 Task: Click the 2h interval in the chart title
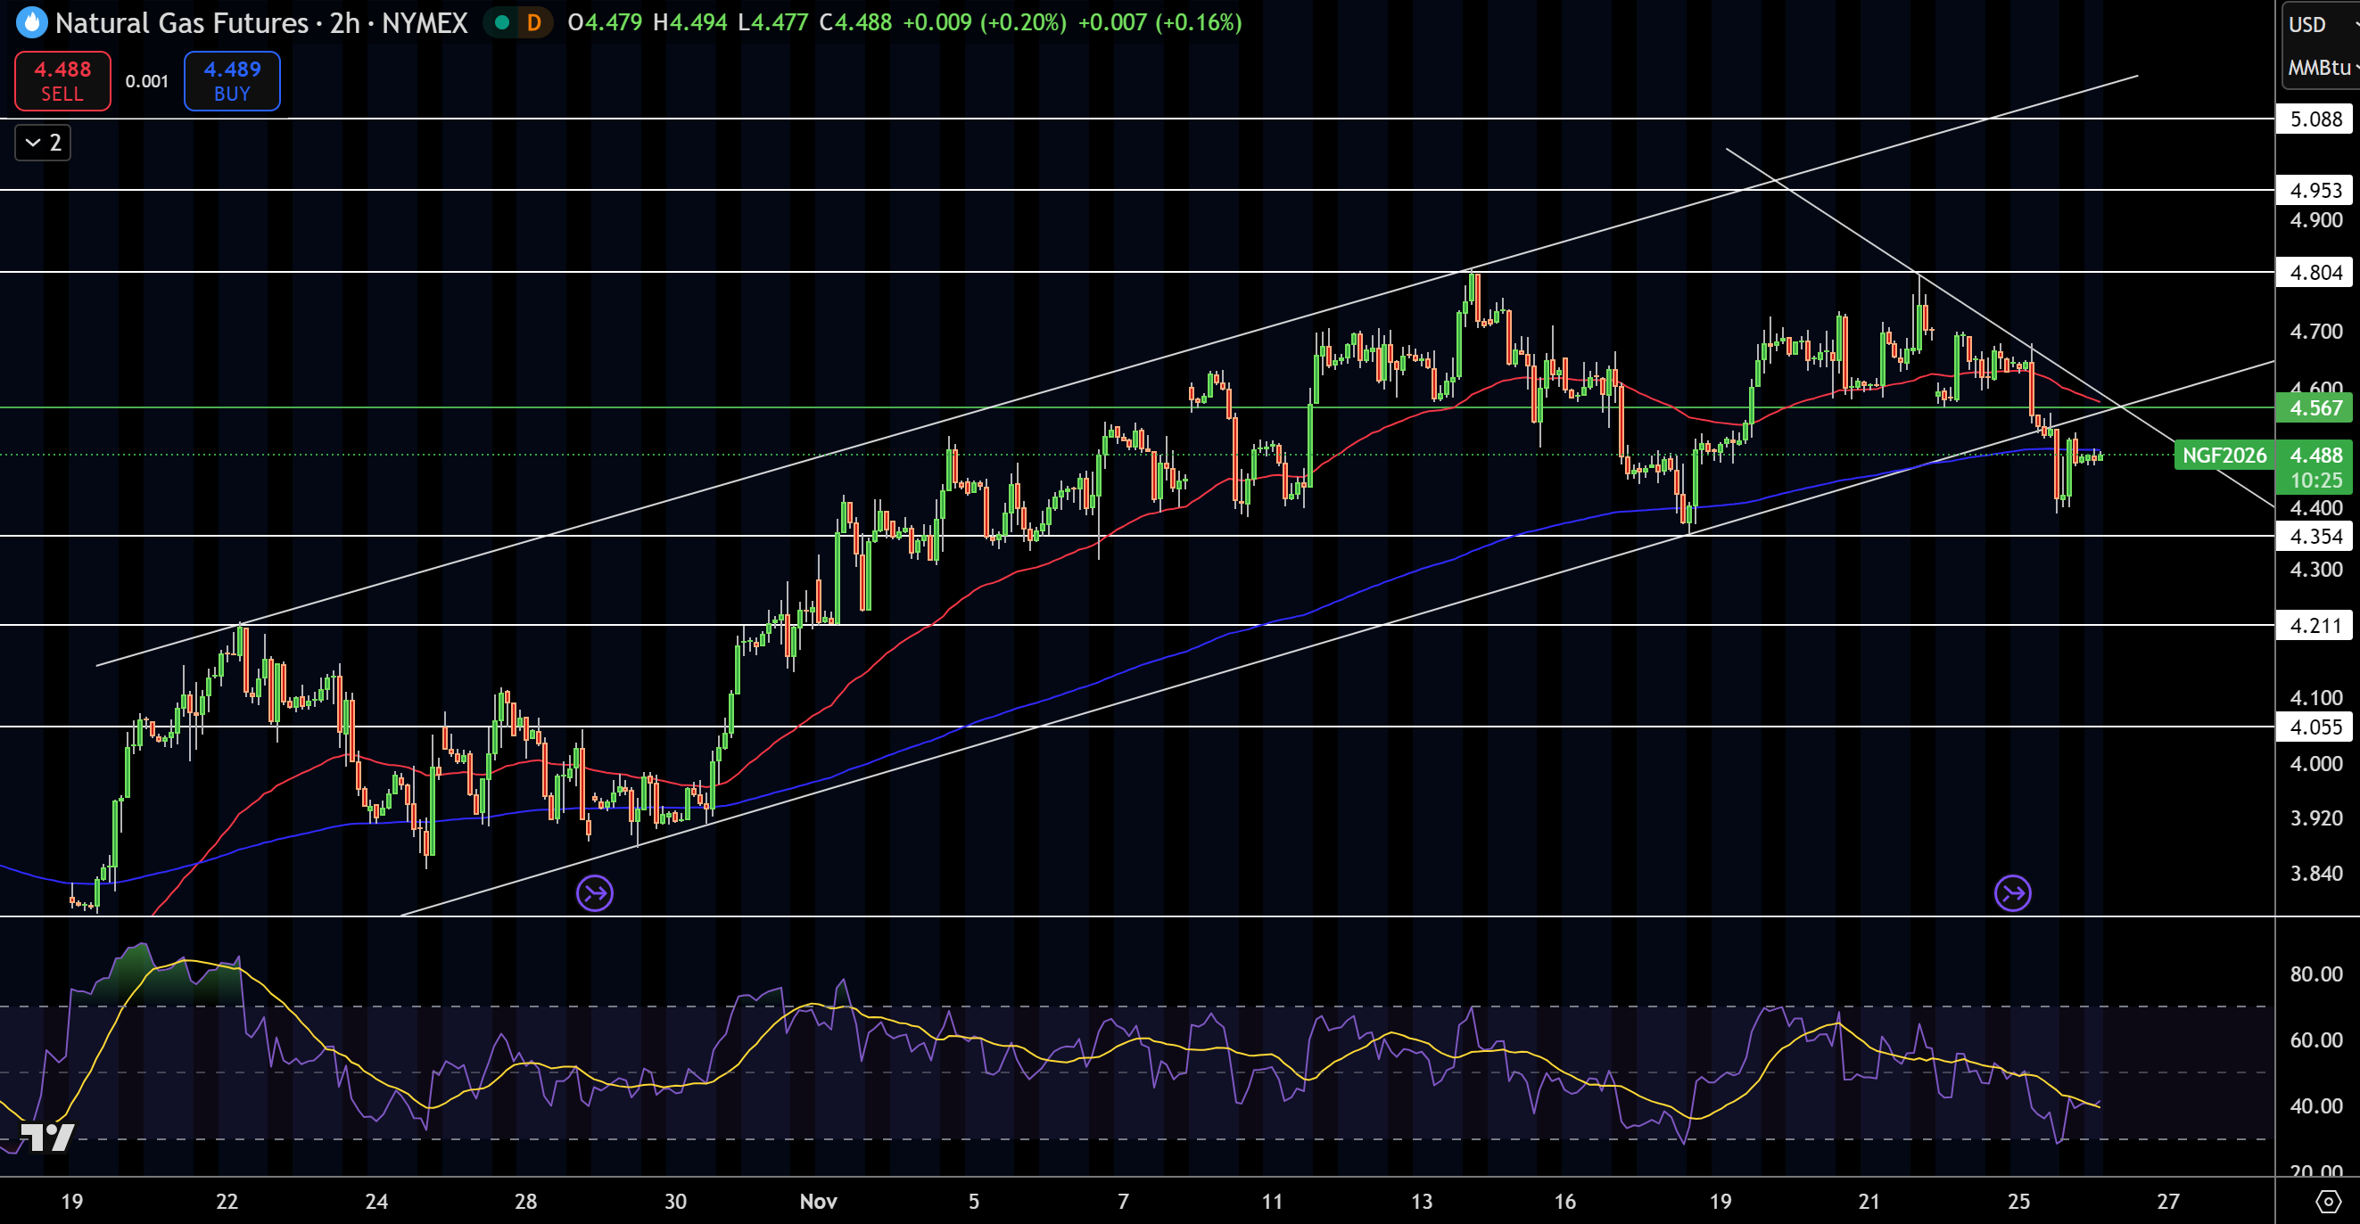343,23
